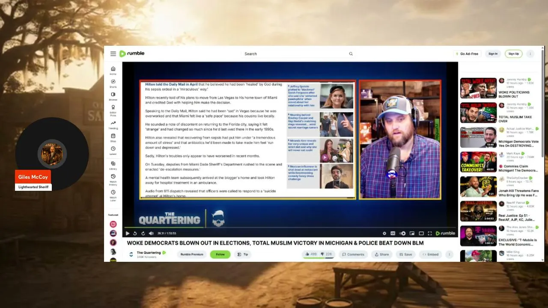Open EXCLUSIVE T-Mobile video title
The width and height of the screenshot is (548, 308).
click(518, 242)
